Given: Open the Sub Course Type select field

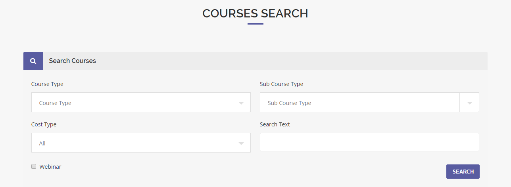Looking at the screenshot, I should [x=369, y=103].
